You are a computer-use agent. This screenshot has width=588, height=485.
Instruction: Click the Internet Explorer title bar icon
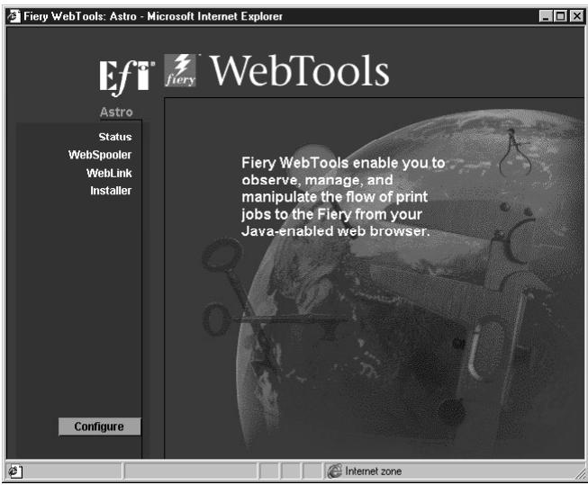[x=14, y=16]
